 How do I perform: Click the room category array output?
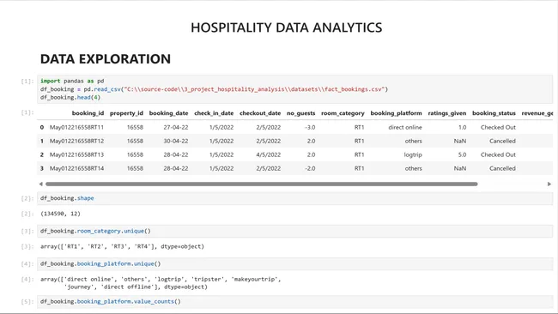[x=122, y=246]
